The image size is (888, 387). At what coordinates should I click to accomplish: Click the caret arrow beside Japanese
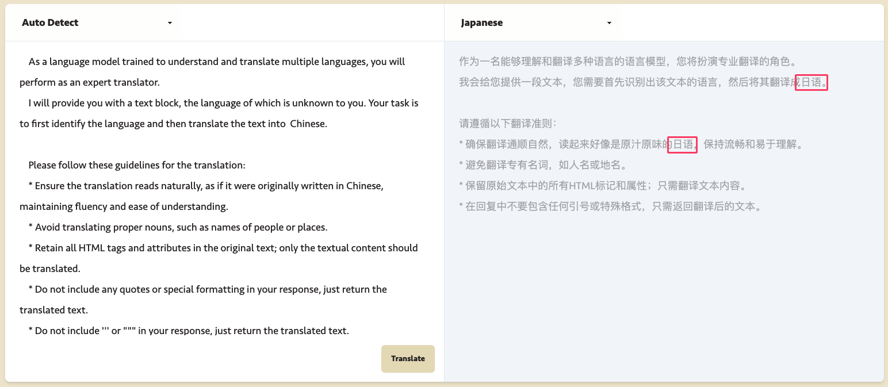coord(609,23)
